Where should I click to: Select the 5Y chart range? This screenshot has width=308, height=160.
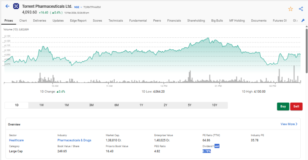[x=189, y=105]
